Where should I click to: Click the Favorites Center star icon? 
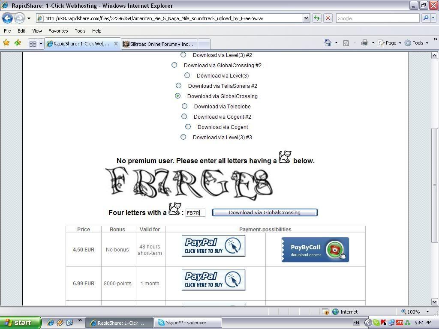click(6, 43)
